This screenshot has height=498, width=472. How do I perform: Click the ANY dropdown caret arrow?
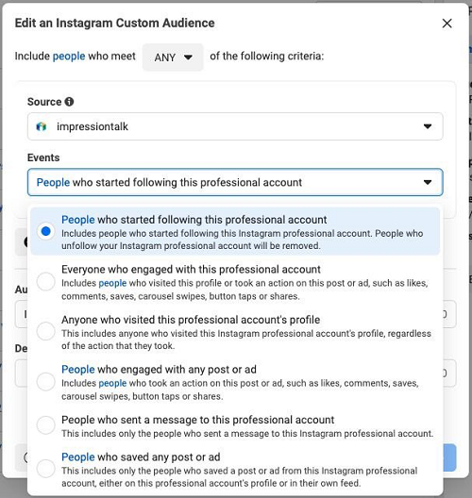188,58
